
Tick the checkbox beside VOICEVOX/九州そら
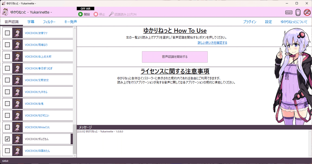tap(8, 92)
